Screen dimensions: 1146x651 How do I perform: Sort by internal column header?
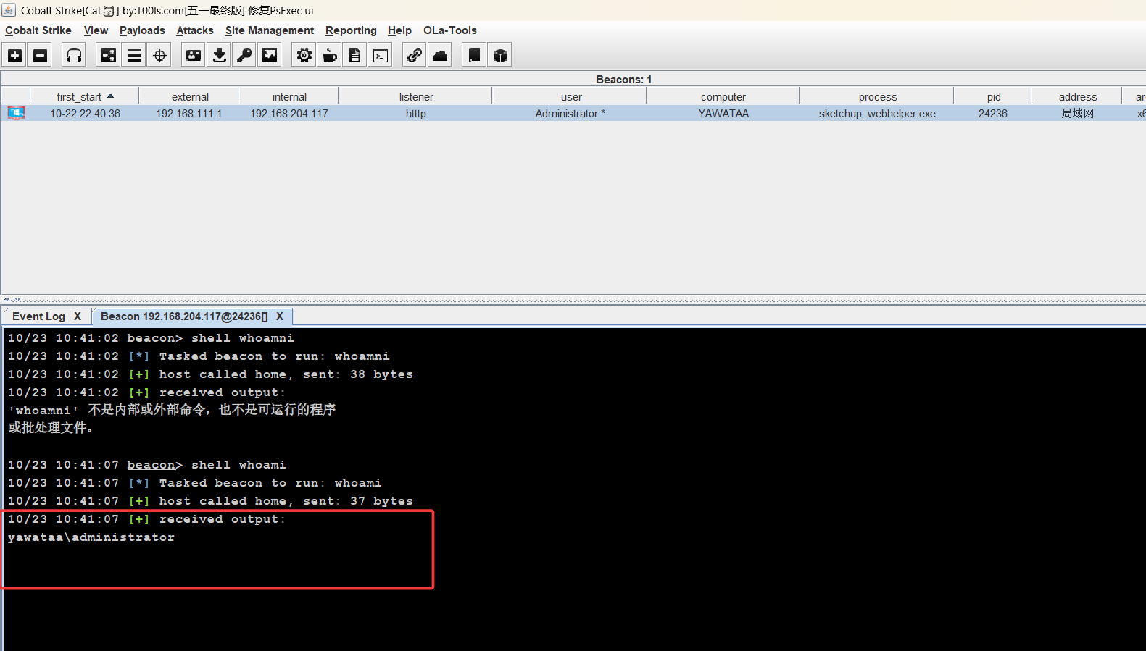pos(289,96)
